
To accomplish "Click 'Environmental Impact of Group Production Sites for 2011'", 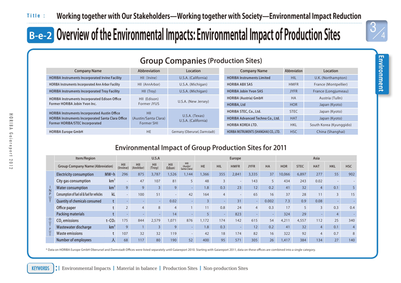I will (x=200, y=148).
